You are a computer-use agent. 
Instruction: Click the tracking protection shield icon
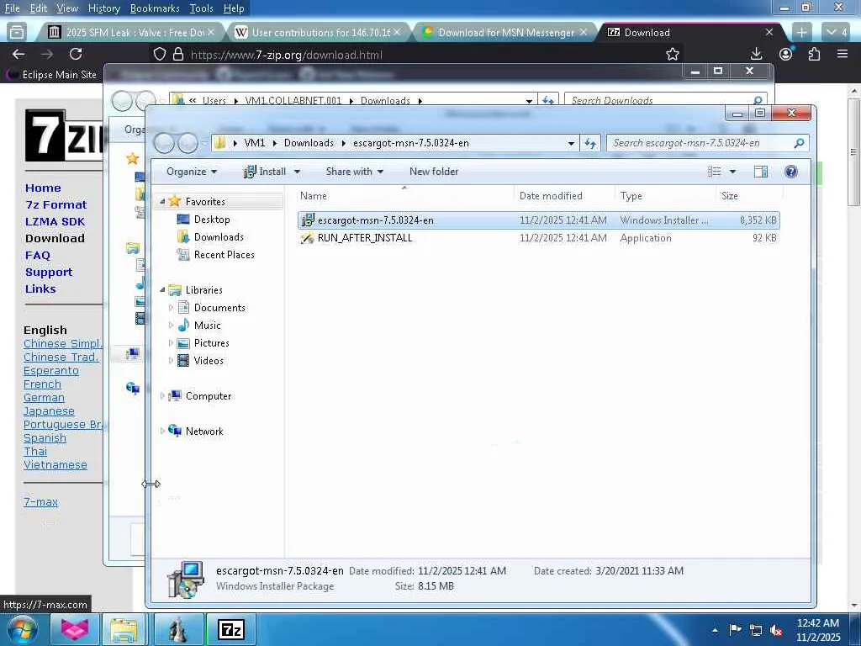point(159,54)
